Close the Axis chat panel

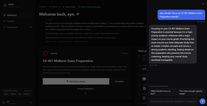click(x=203, y=4)
